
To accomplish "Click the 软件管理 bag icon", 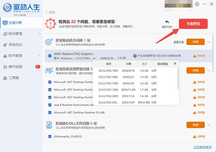I will tap(5, 56).
